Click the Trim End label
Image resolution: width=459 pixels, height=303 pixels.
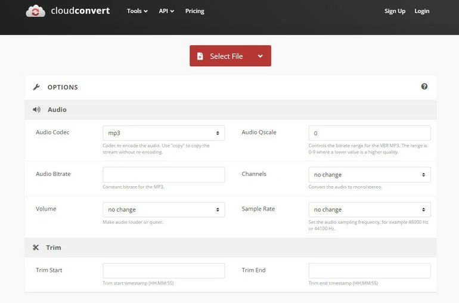(253, 270)
